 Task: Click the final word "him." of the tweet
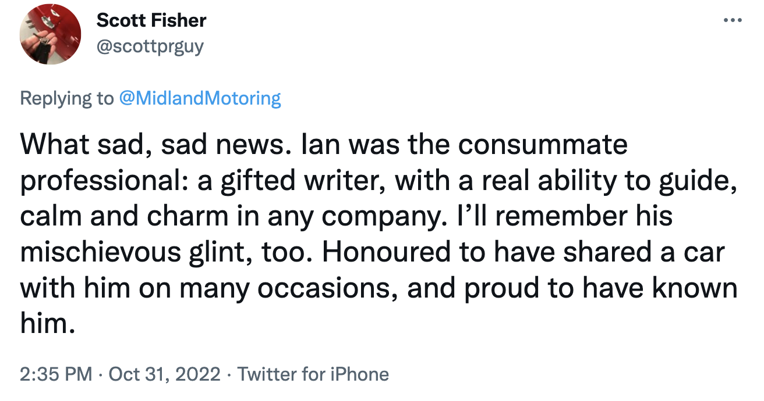tap(48, 324)
